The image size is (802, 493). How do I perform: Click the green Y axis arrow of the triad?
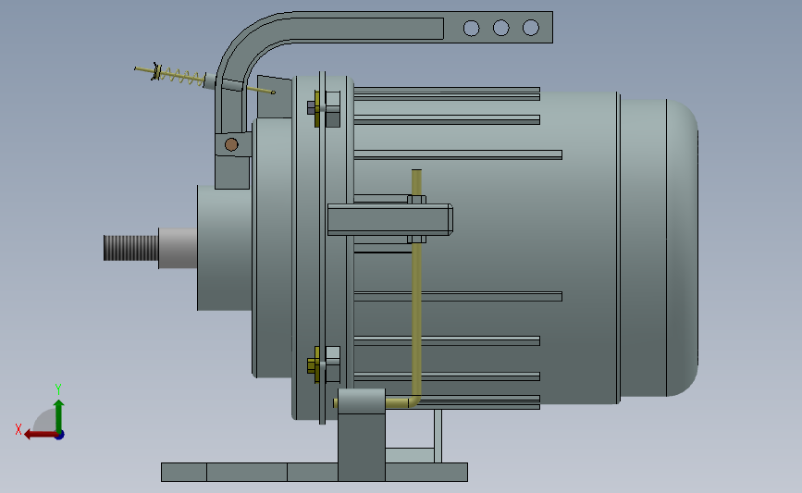tap(58, 415)
